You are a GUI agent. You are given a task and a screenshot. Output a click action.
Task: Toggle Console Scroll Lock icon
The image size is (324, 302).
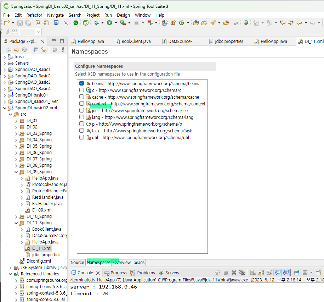tap(261, 273)
